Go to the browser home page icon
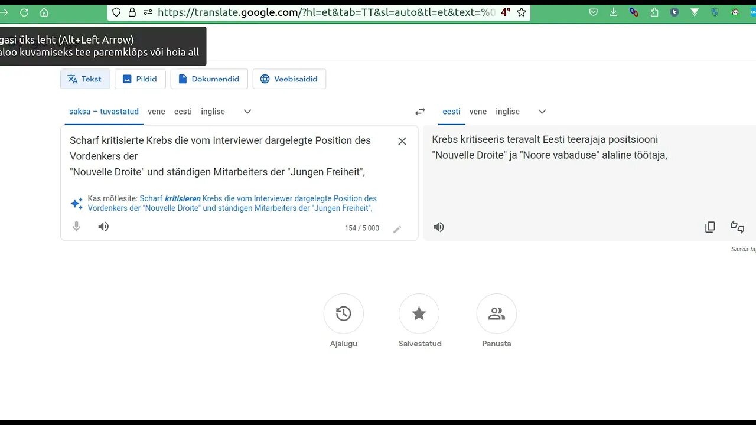This screenshot has width=756, height=425. point(44,12)
